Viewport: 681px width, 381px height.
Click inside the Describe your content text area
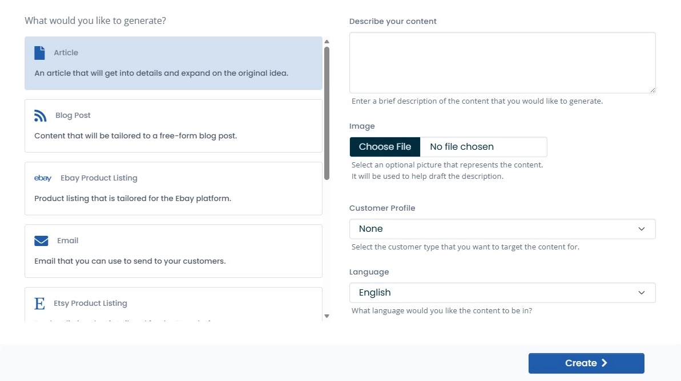502,62
